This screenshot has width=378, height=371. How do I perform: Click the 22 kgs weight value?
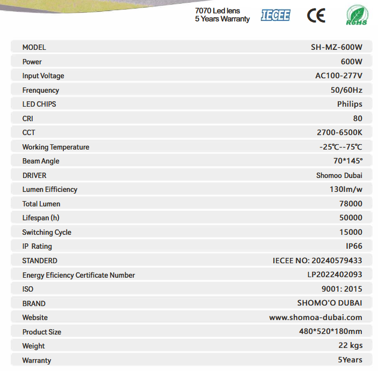click(x=349, y=346)
